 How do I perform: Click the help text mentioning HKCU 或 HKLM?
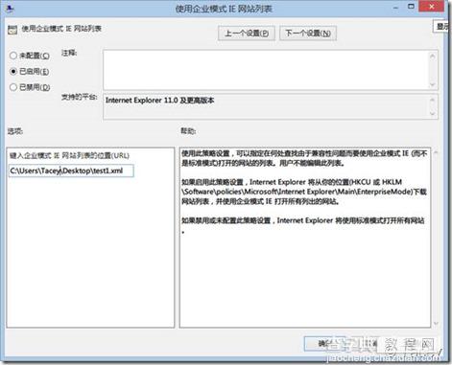pos(304,192)
